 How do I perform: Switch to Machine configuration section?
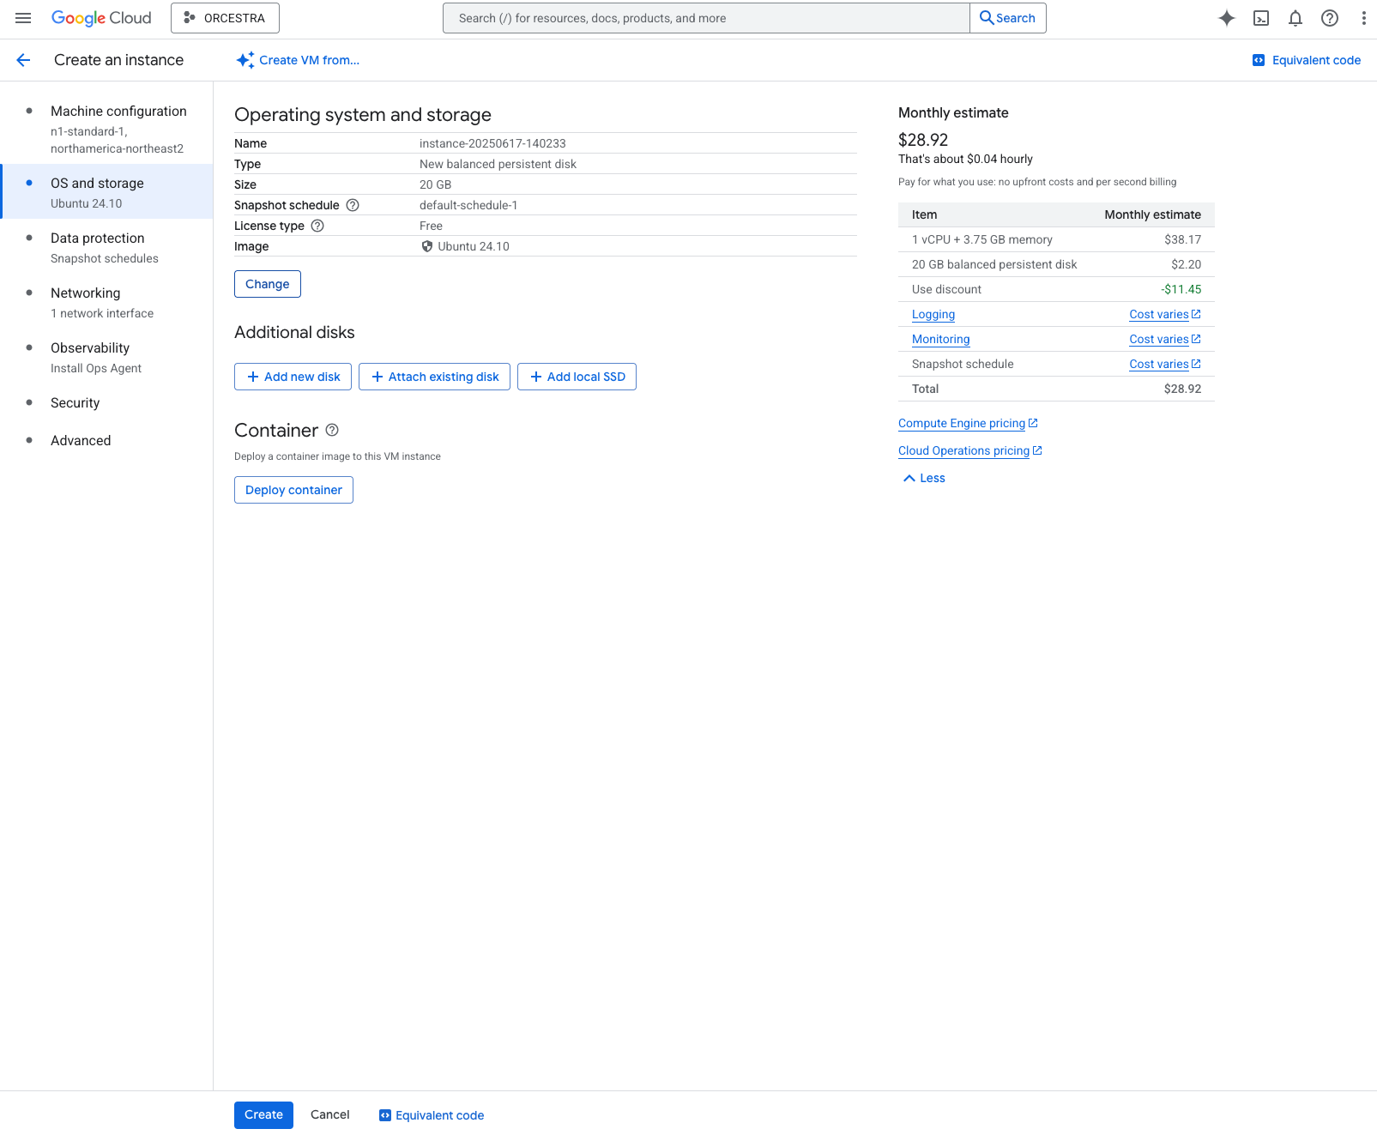pos(118,112)
